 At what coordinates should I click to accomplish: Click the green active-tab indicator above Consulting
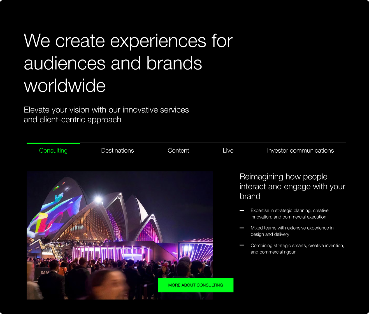pos(53,143)
